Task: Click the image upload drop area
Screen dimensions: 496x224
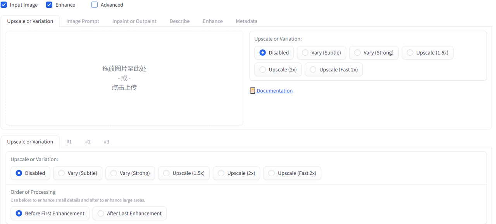Action: pyautogui.click(x=124, y=78)
